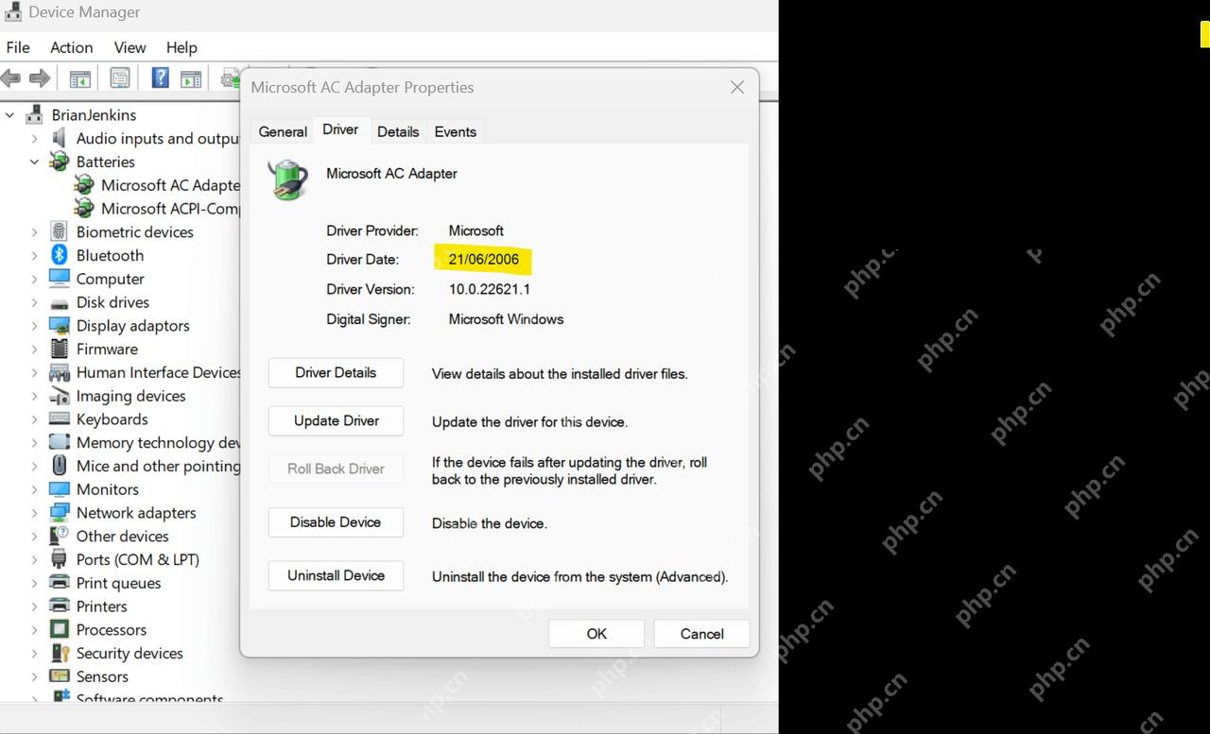1210x734 pixels.
Task: Open the Help menu
Action: coord(181,47)
